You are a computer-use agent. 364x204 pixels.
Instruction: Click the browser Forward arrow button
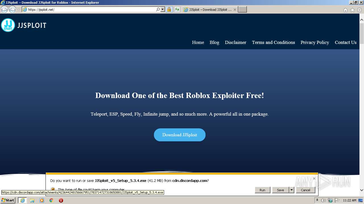[x=12, y=9]
